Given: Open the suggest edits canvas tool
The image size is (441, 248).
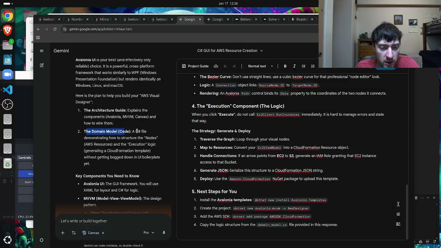Looking at the screenshot, I should (398, 224).
